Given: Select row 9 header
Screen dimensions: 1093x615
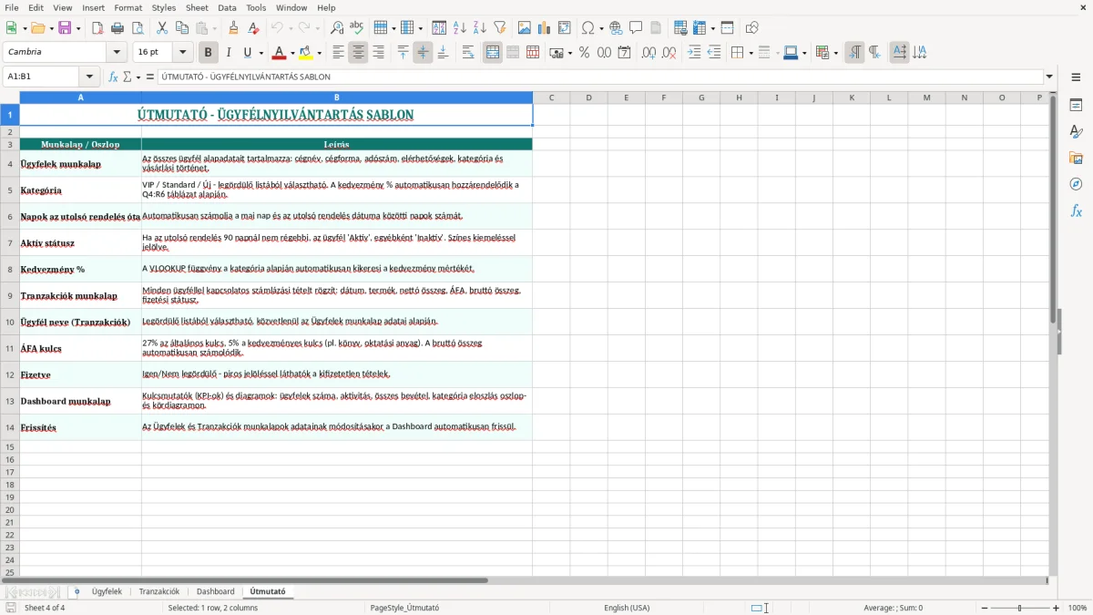Looking at the screenshot, I should click(10, 296).
